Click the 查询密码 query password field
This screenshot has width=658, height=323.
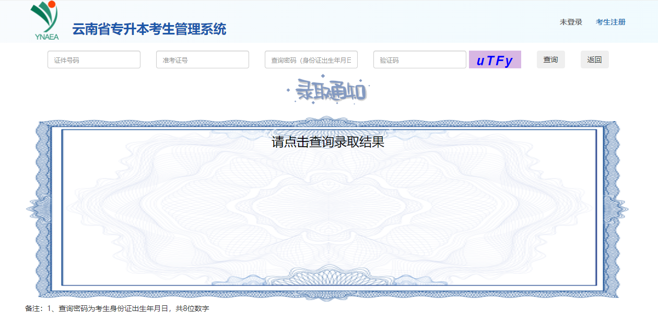click(x=311, y=59)
